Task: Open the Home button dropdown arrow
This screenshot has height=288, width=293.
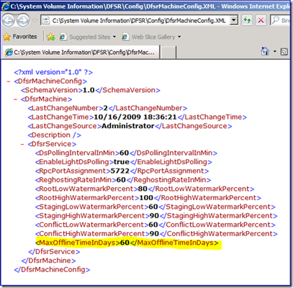Action: (275, 51)
